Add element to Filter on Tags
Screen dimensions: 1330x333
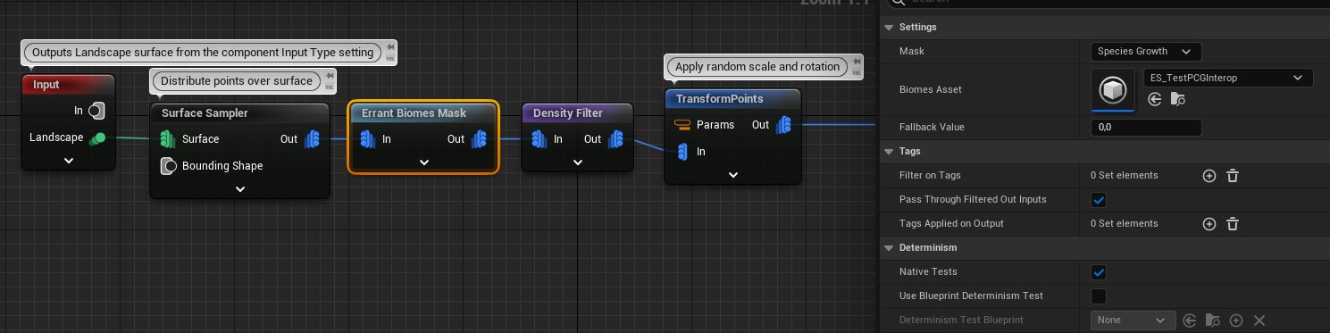1209,176
